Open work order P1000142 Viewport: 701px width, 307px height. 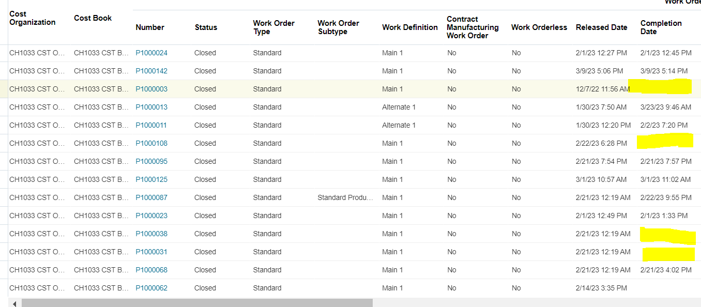151,71
